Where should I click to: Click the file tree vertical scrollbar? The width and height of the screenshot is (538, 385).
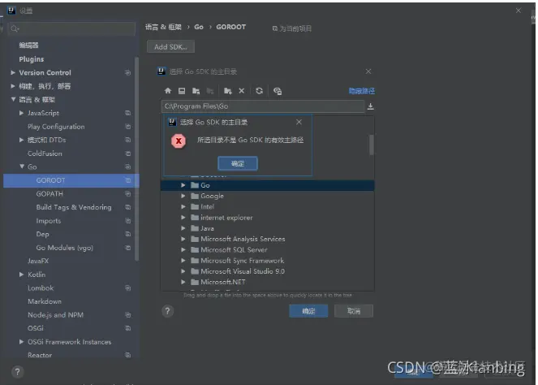coord(372,145)
